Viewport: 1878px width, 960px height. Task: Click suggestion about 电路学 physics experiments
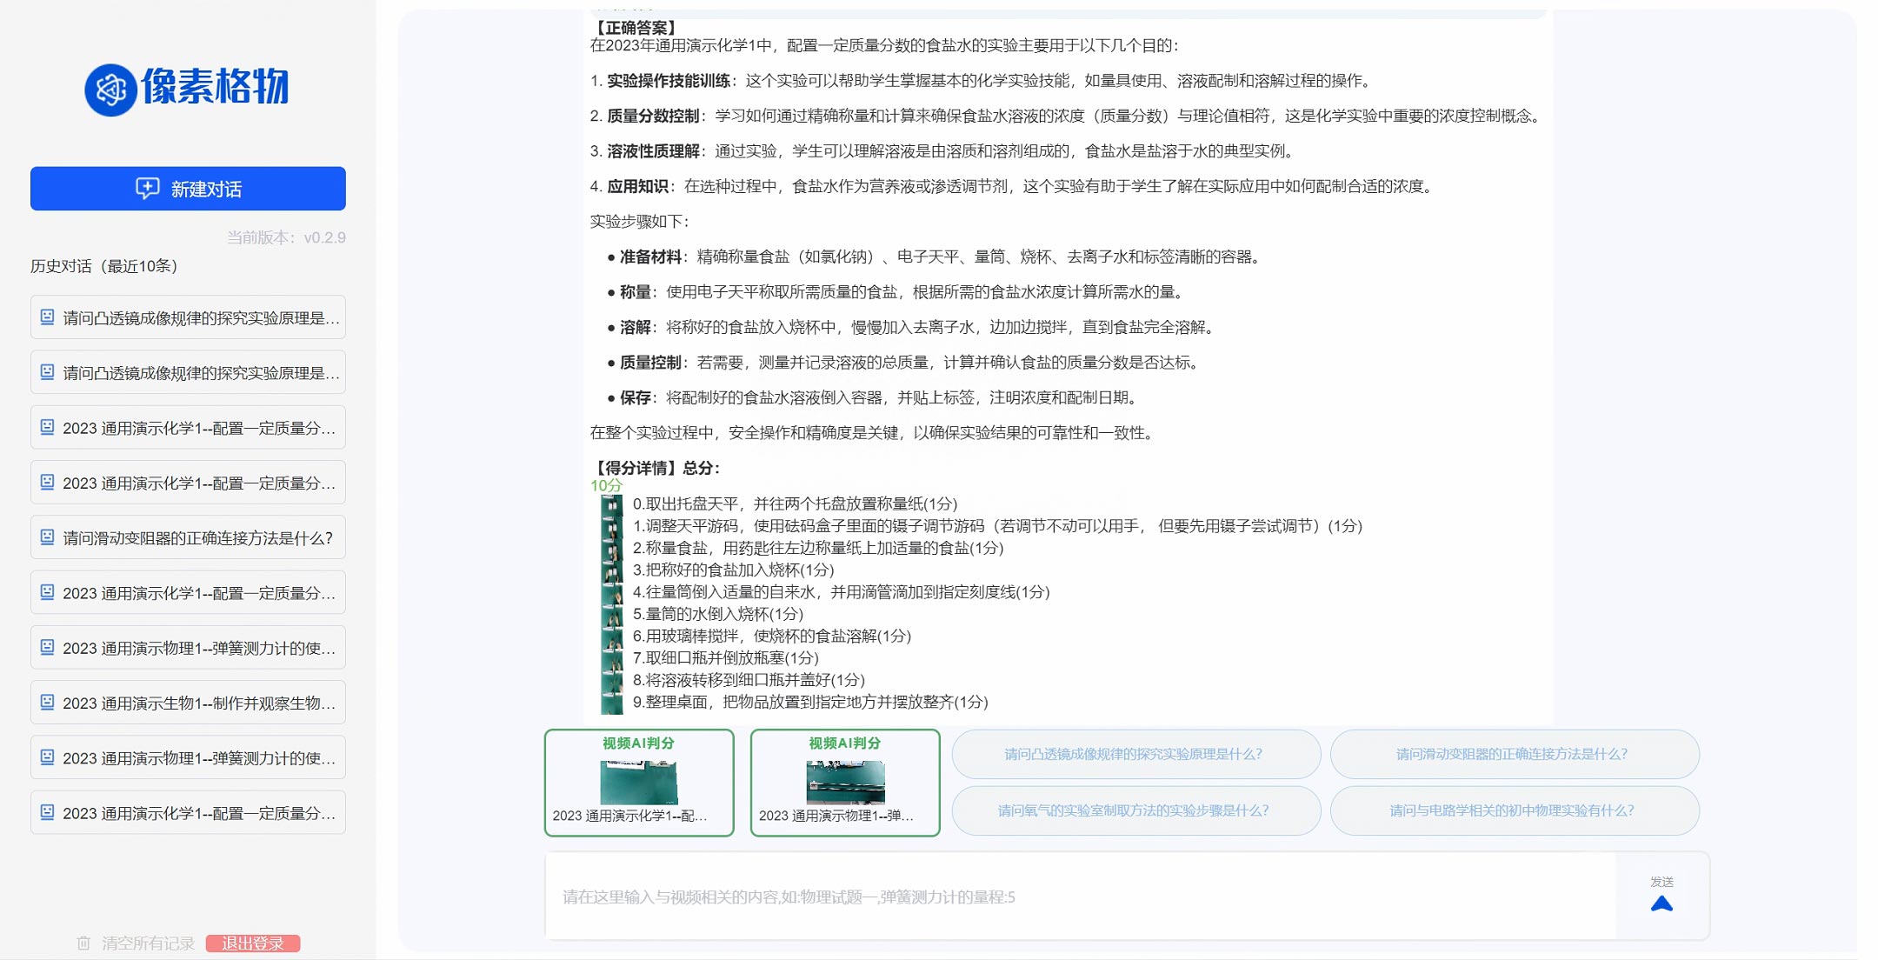1513,810
